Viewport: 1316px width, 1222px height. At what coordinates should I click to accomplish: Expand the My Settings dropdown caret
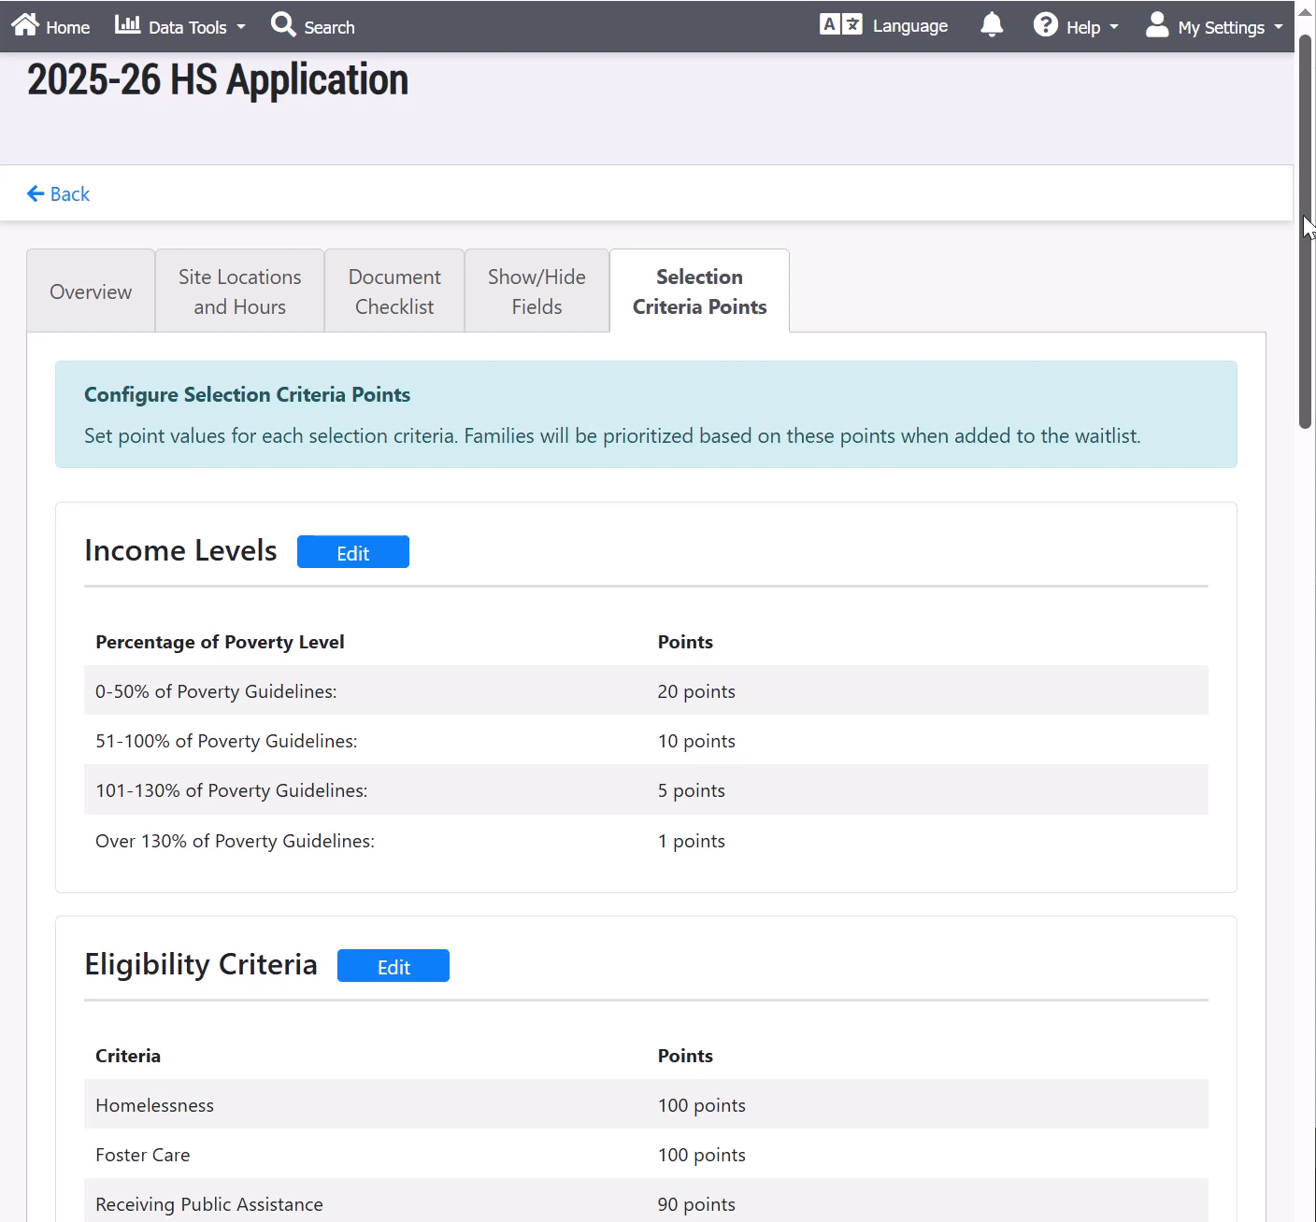tap(1279, 27)
